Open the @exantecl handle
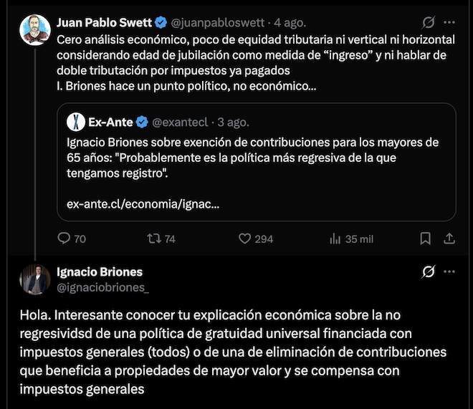473x409 pixels. pyautogui.click(x=180, y=122)
